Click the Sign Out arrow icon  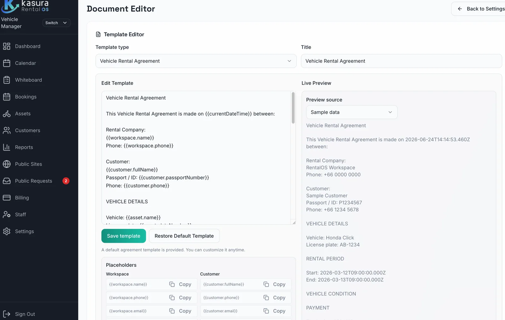pos(7,314)
